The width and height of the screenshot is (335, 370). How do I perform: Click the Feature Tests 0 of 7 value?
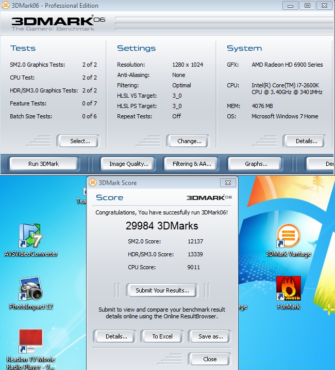90,103
